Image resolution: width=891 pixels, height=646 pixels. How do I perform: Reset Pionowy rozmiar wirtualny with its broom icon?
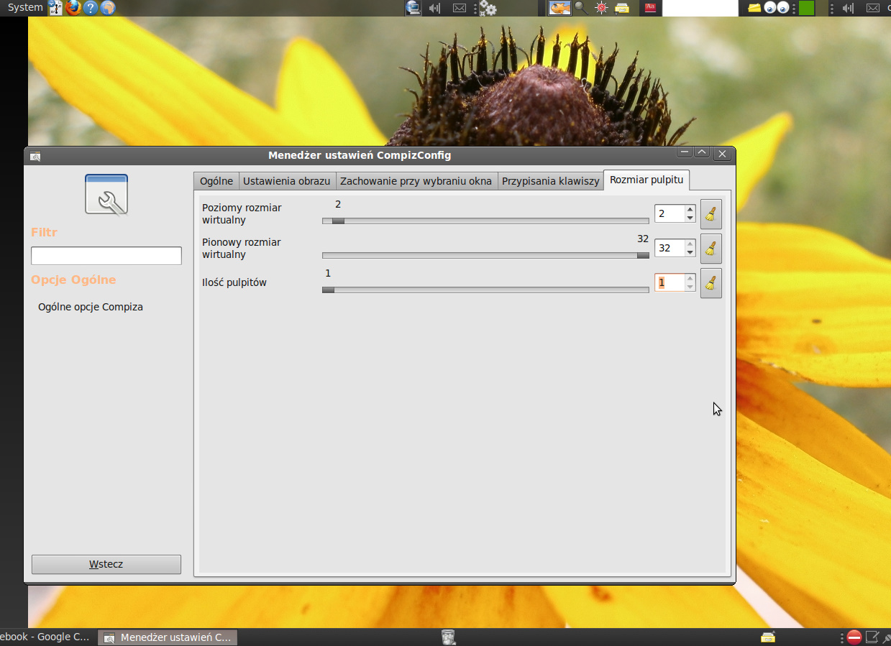tap(711, 249)
